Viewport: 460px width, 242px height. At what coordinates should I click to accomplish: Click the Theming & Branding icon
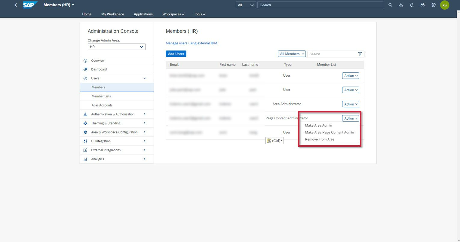click(x=85, y=123)
